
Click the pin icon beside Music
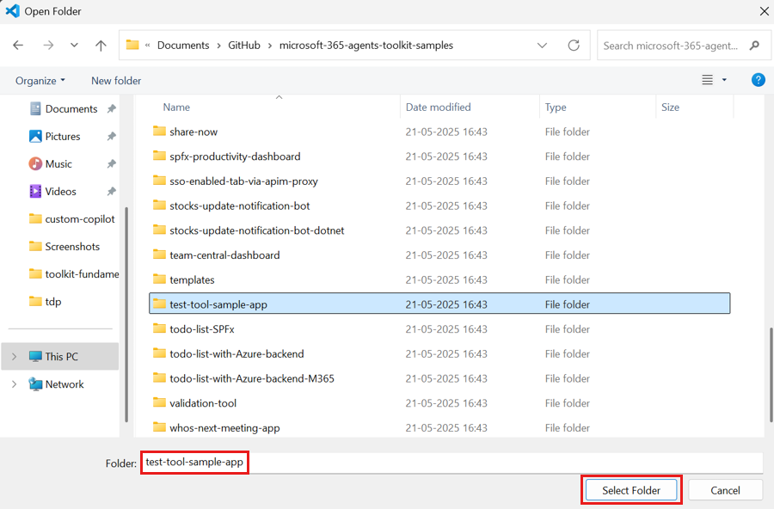(x=112, y=164)
